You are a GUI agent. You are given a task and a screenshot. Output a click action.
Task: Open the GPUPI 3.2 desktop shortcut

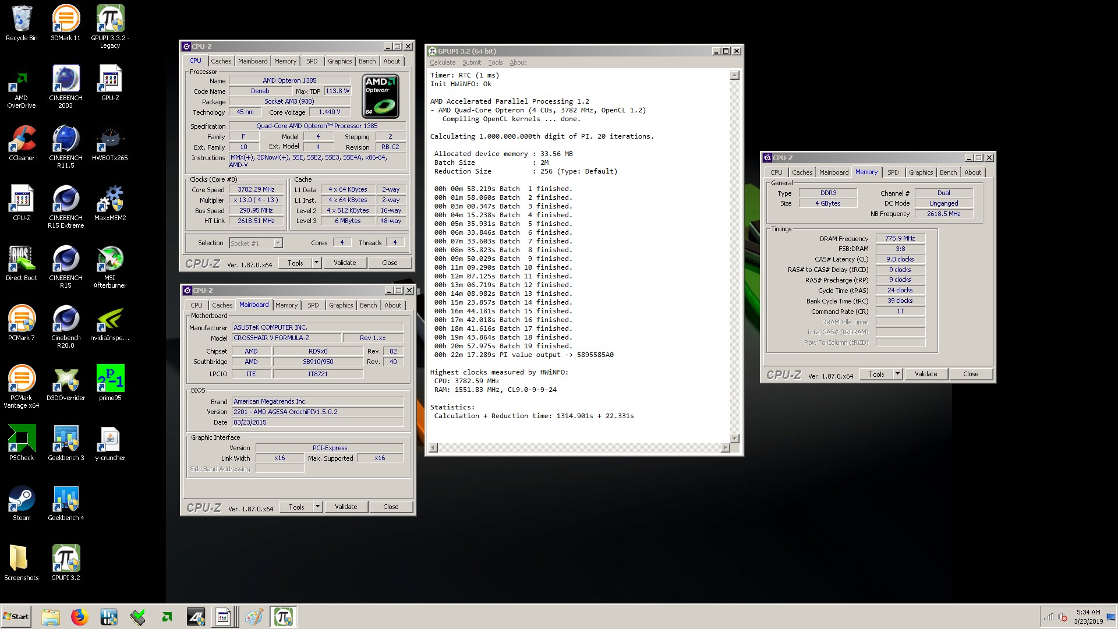(66, 563)
